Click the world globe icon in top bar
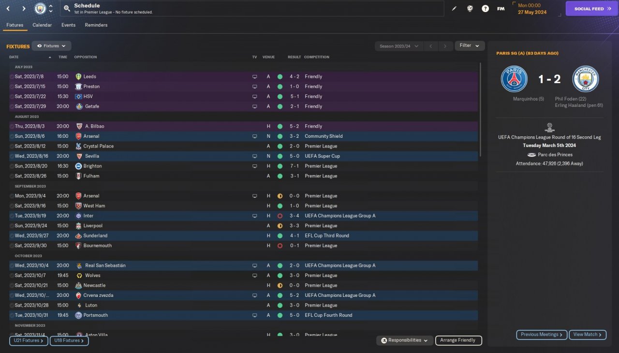This screenshot has width=619, height=353. point(470,9)
